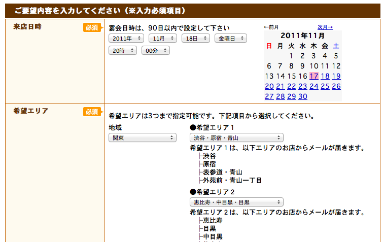The height and width of the screenshot is (242, 384).
Task: Open the 18日 day dropdown
Action: (x=196, y=39)
